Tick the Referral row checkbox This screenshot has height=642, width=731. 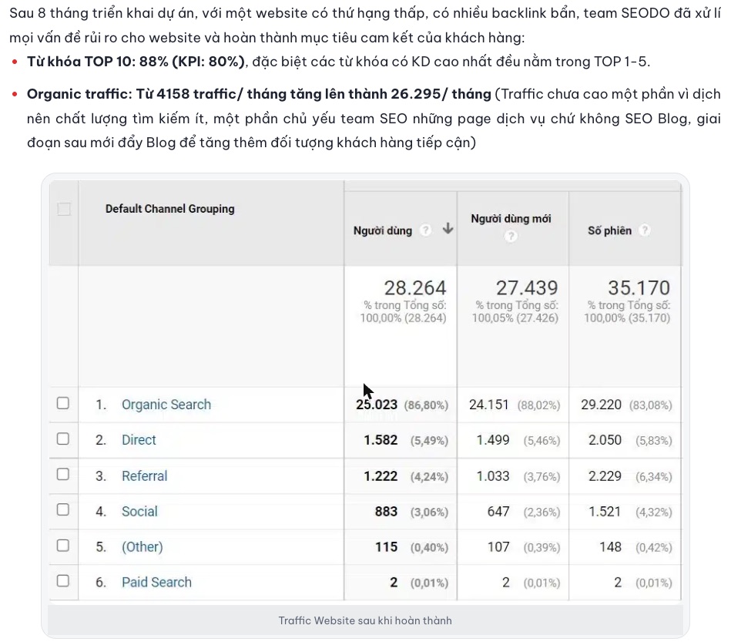pyautogui.click(x=63, y=475)
